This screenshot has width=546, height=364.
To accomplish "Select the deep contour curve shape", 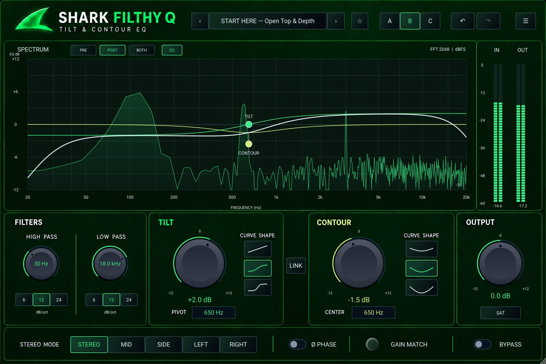I will 422,287.
